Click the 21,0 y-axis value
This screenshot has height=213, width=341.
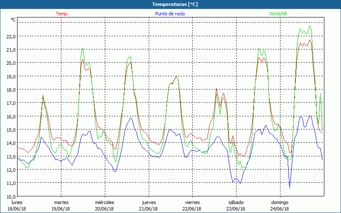tap(11, 50)
